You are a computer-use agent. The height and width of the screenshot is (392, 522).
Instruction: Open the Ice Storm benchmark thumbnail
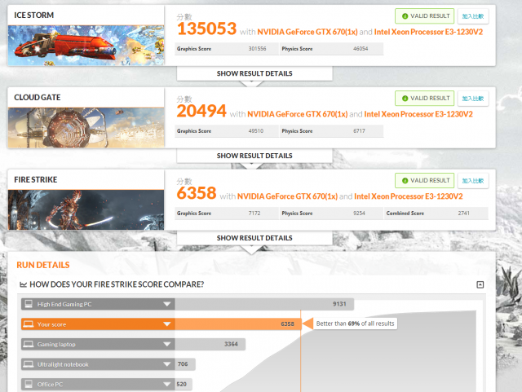pyautogui.click(x=86, y=46)
